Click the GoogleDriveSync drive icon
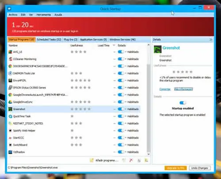 [x=10, y=102]
